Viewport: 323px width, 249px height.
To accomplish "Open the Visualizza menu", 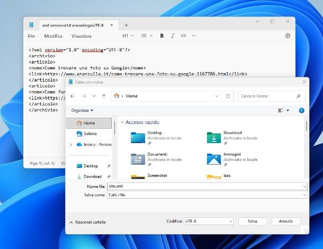I will click(x=82, y=36).
